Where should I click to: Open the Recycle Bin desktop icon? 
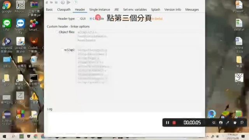(34, 63)
